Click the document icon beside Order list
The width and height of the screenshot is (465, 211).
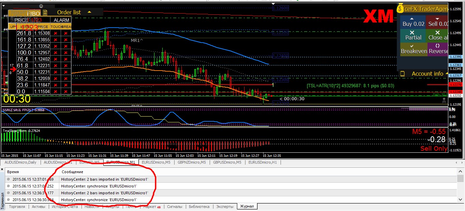click(x=45, y=12)
